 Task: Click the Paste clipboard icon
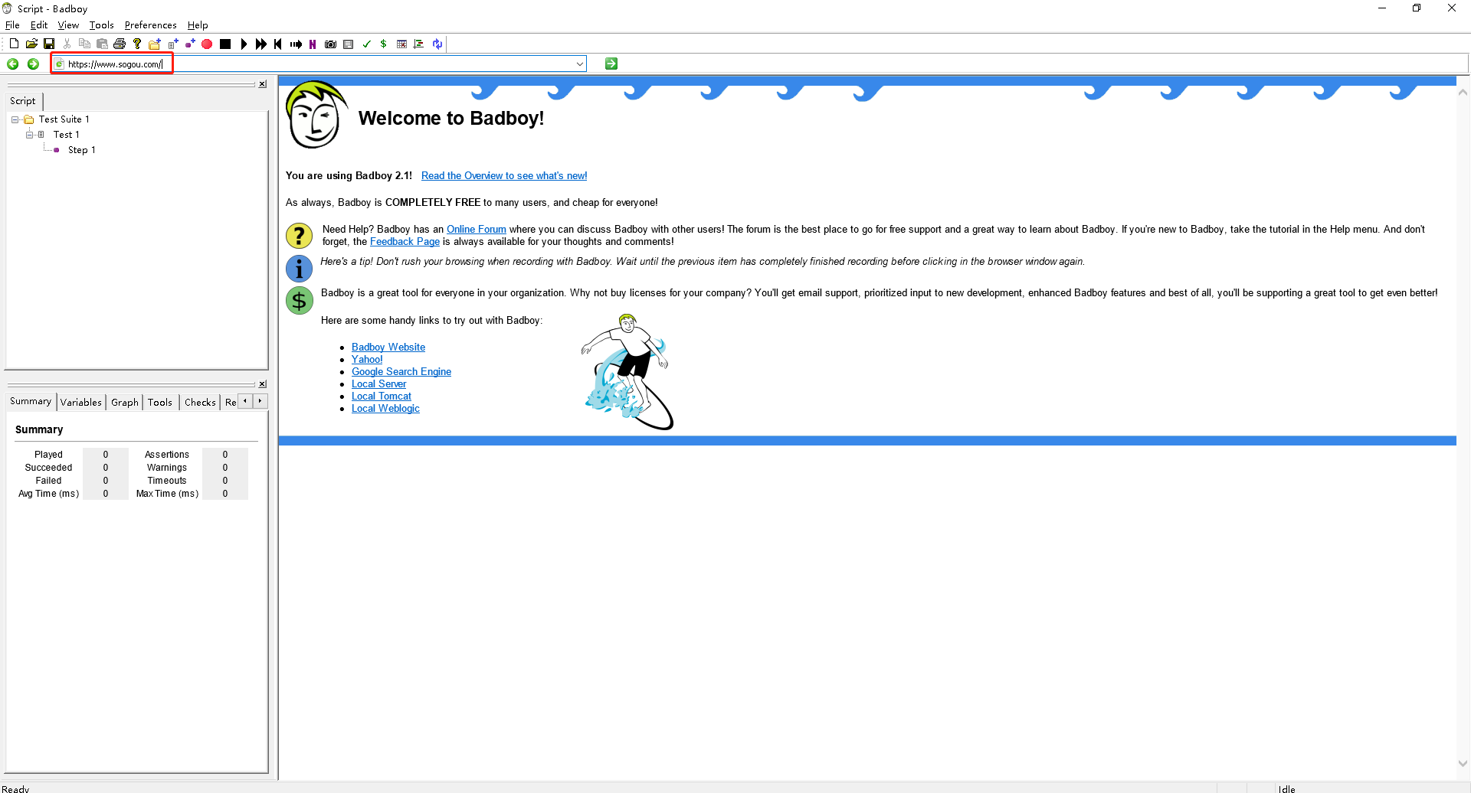(x=102, y=44)
